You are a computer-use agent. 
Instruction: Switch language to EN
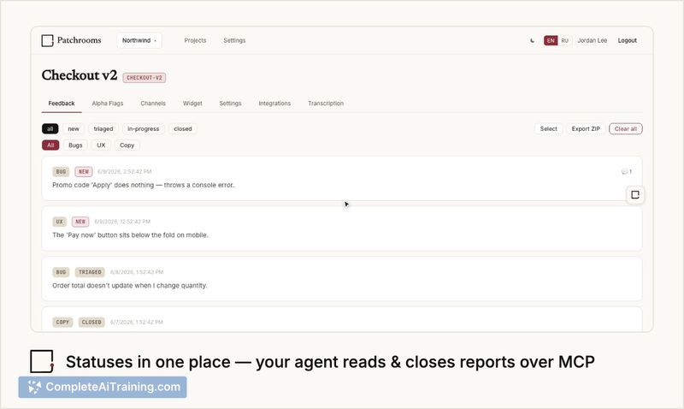click(551, 40)
